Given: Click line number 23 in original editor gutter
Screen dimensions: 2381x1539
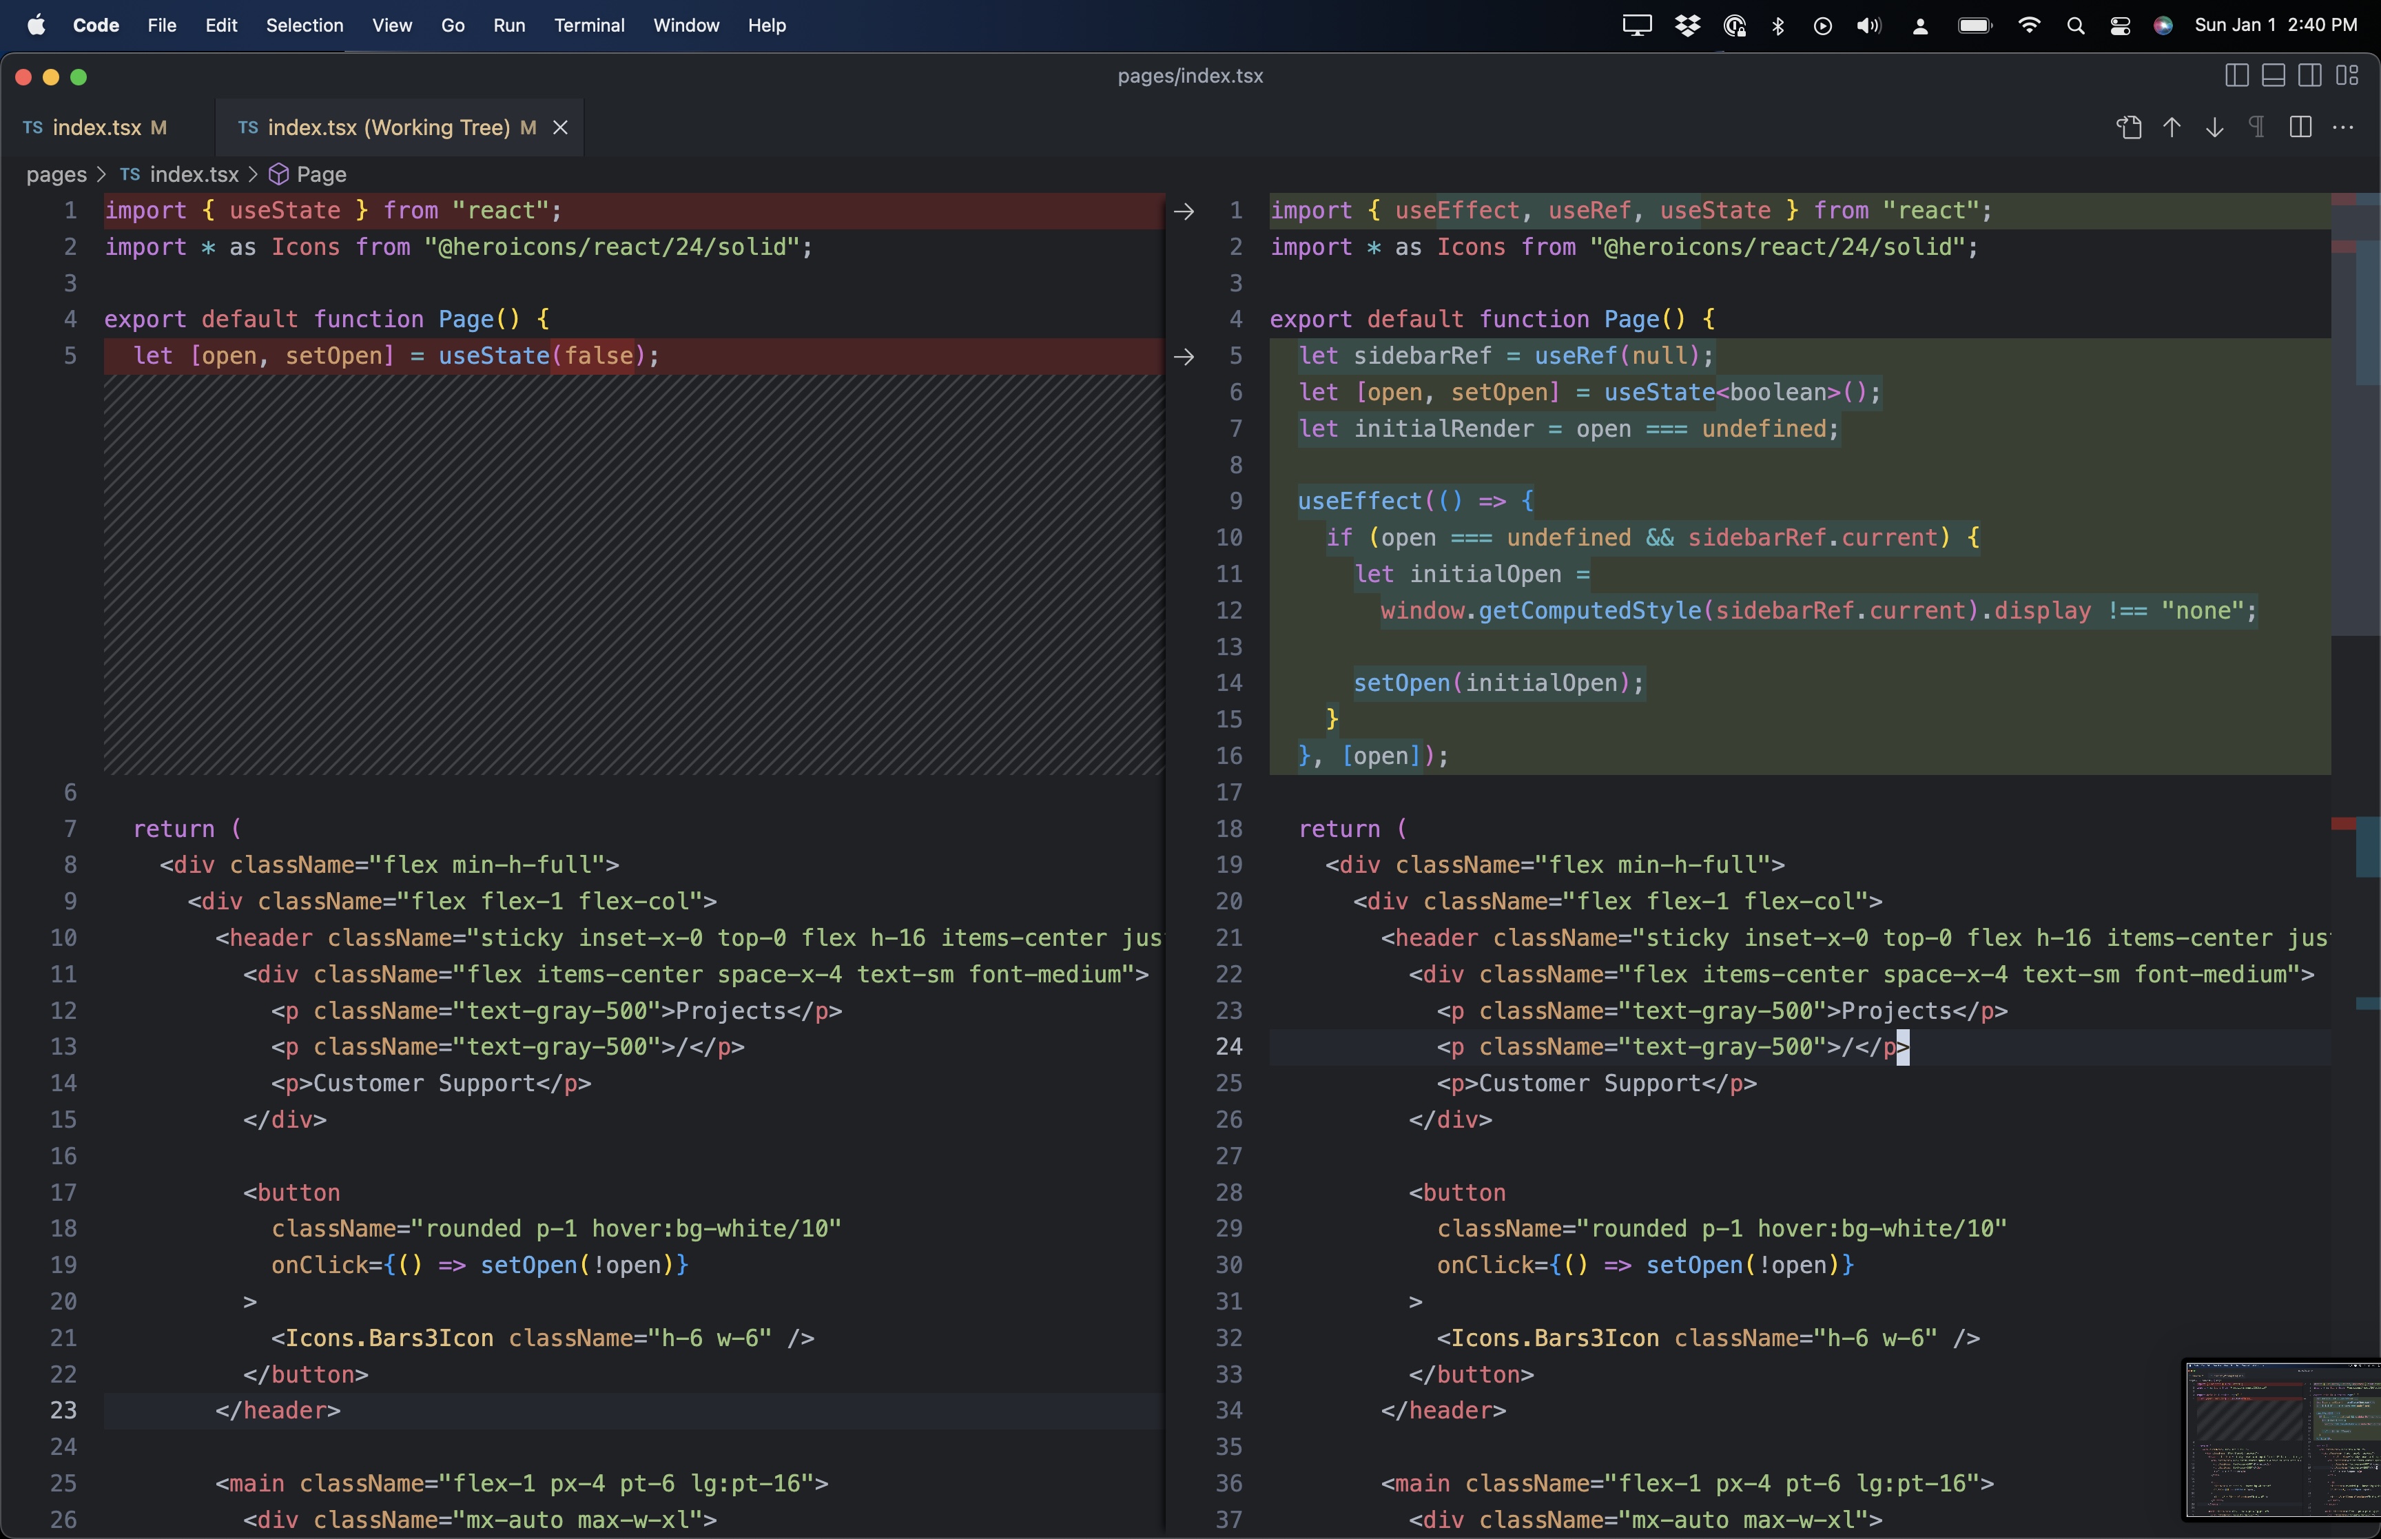Looking at the screenshot, I should click(x=63, y=1411).
